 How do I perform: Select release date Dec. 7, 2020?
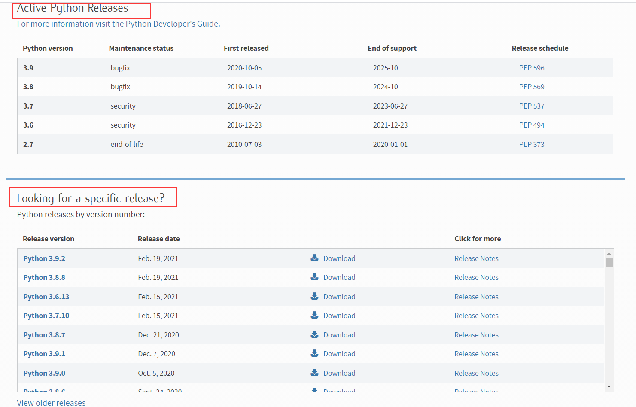pos(157,354)
